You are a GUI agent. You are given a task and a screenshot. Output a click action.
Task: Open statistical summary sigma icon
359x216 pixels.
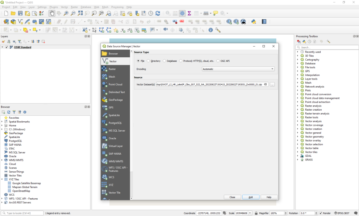pos(189,13)
